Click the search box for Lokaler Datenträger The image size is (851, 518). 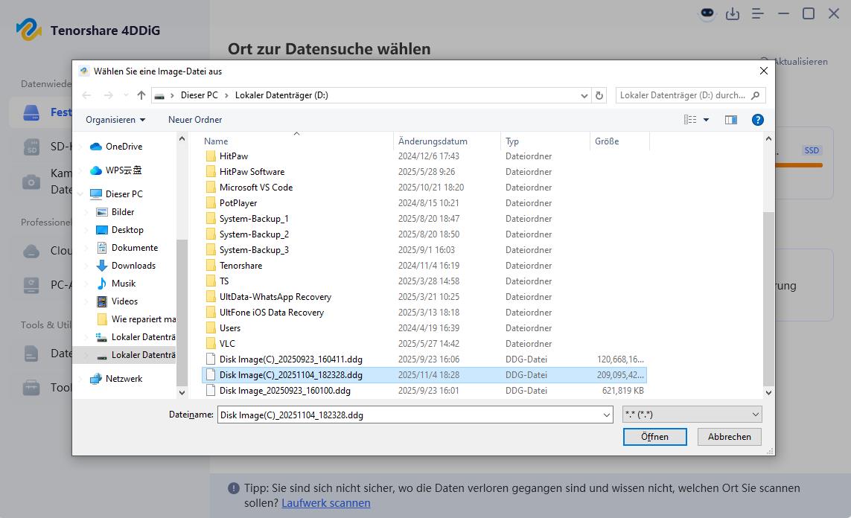pyautogui.click(x=683, y=95)
